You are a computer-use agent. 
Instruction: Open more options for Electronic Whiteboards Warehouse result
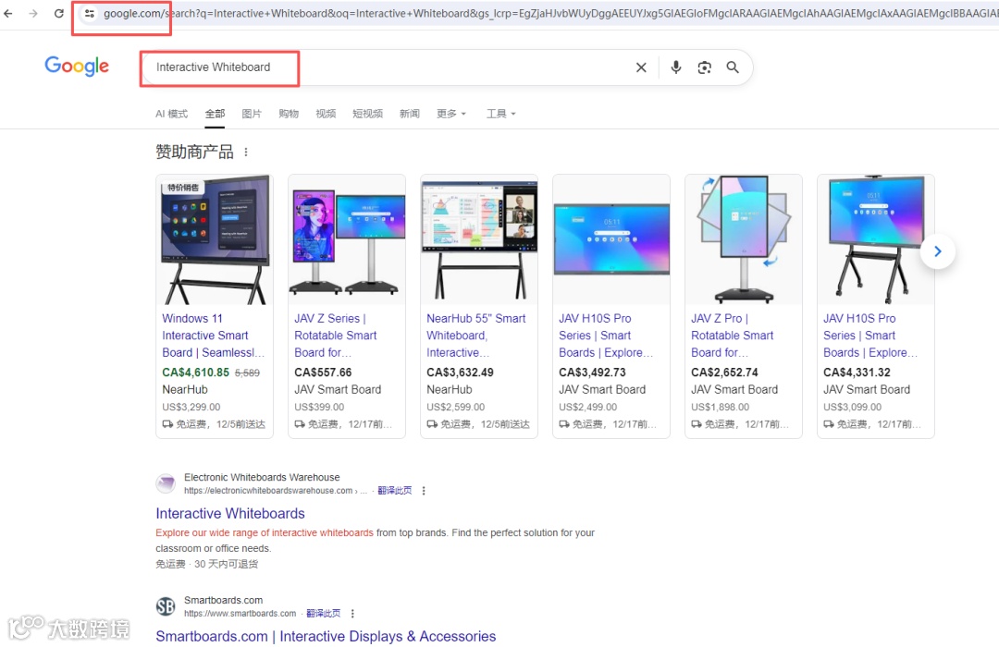click(x=424, y=491)
